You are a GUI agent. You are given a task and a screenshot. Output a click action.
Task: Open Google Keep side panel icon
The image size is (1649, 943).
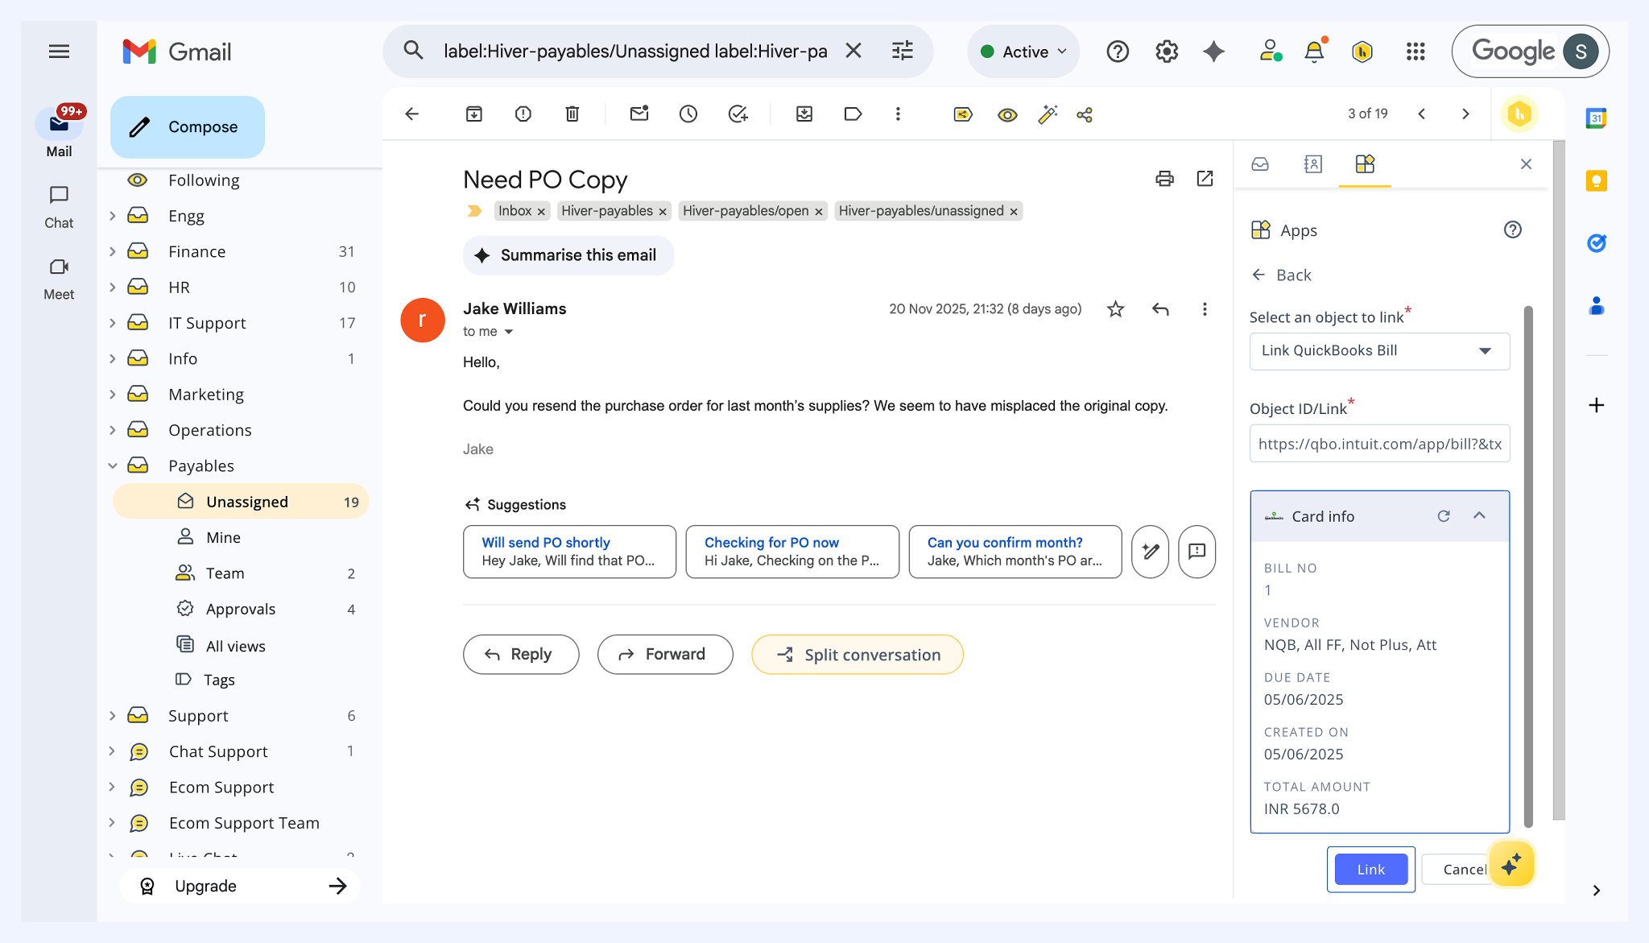tap(1596, 180)
